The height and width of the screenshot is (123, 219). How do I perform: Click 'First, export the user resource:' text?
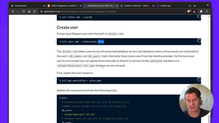(x=75, y=73)
